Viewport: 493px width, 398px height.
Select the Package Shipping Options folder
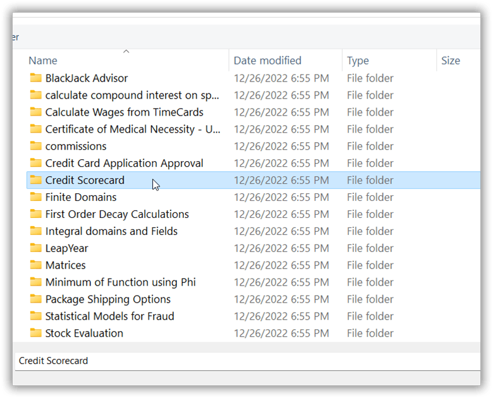click(107, 299)
